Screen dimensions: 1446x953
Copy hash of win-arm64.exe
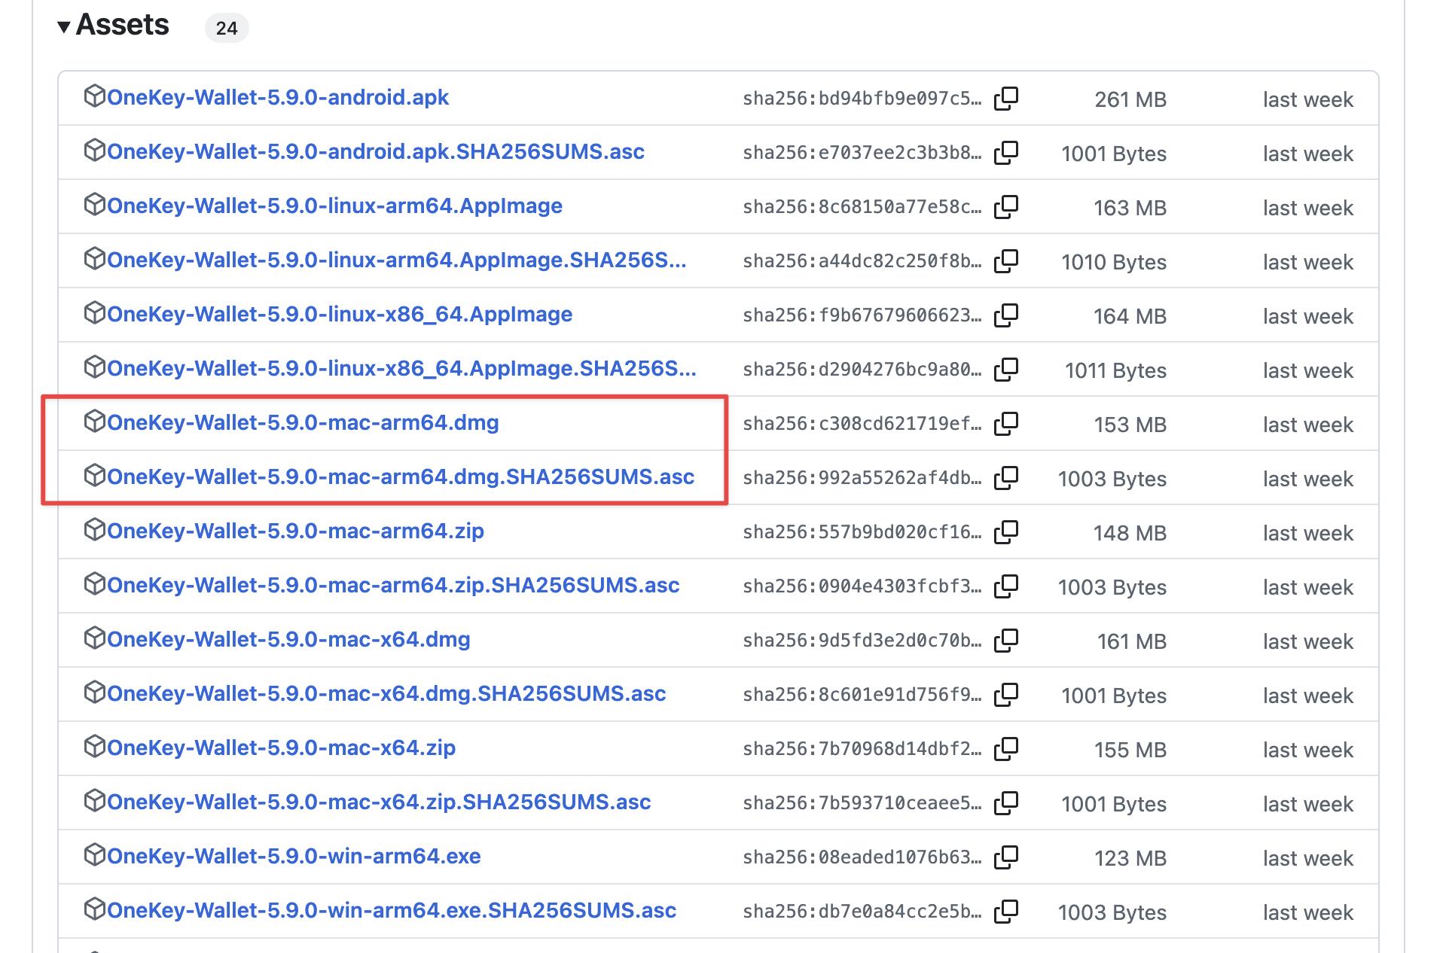point(1006,857)
